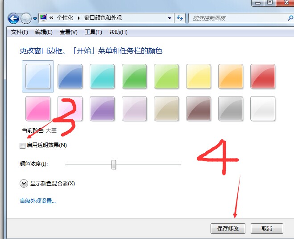Click the 保存修改 button

coord(228,228)
